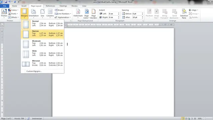Viewport: 213px width, 120px height.
Task: Open the Page Color picker
Action: point(87,14)
